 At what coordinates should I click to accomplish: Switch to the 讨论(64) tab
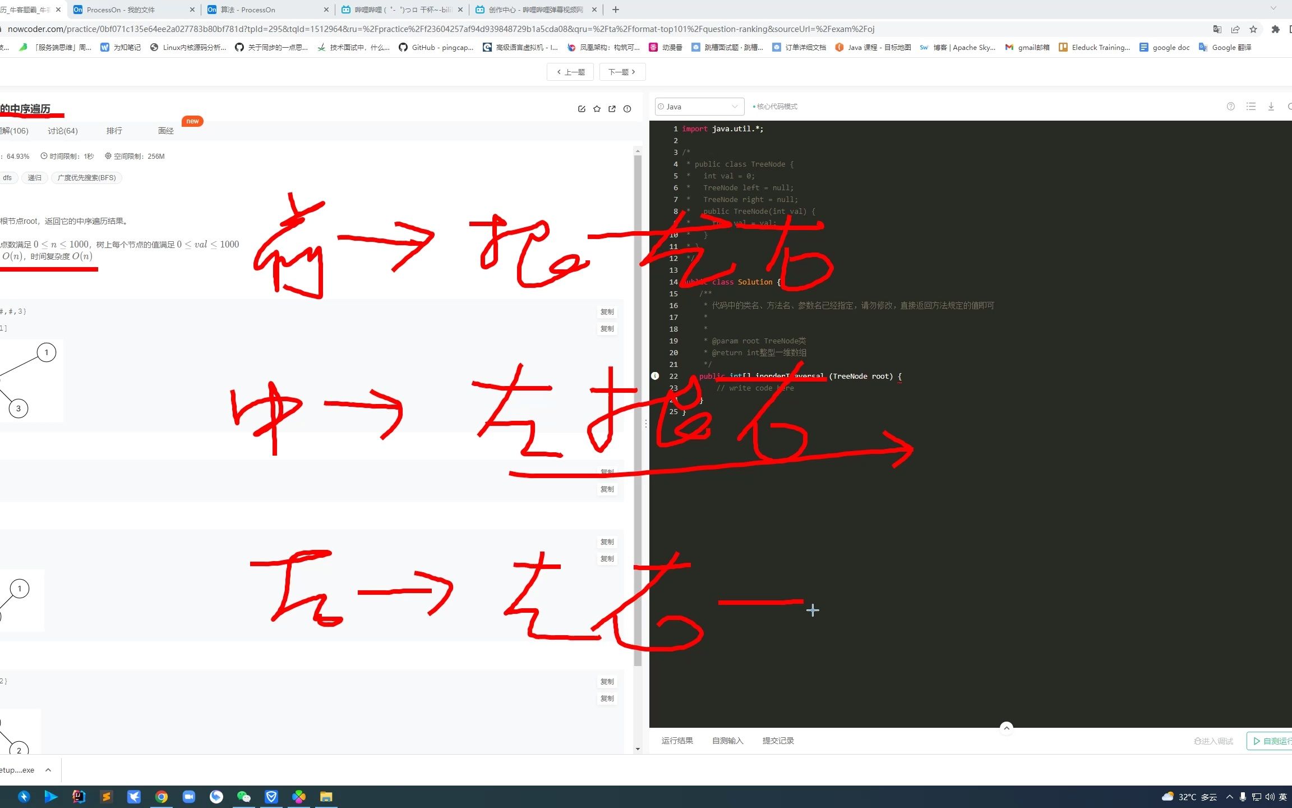coord(63,131)
